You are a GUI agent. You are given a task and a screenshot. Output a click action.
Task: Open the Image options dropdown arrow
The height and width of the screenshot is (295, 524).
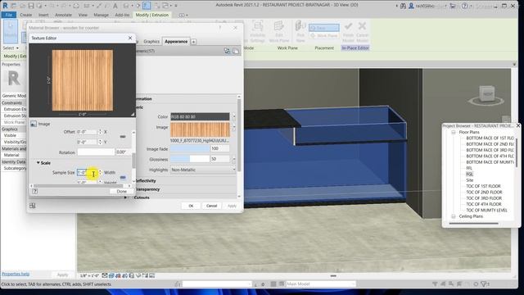[x=233, y=128]
